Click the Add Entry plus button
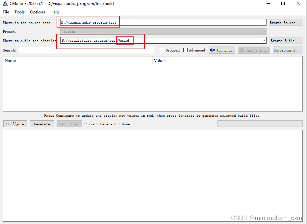The width and height of the screenshot is (307, 224). click(222, 50)
